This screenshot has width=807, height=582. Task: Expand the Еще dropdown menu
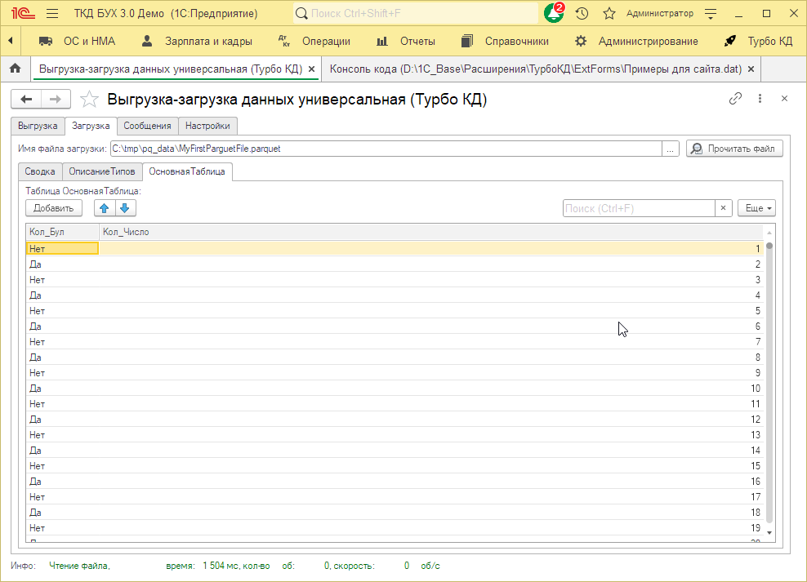pos(756,208)
